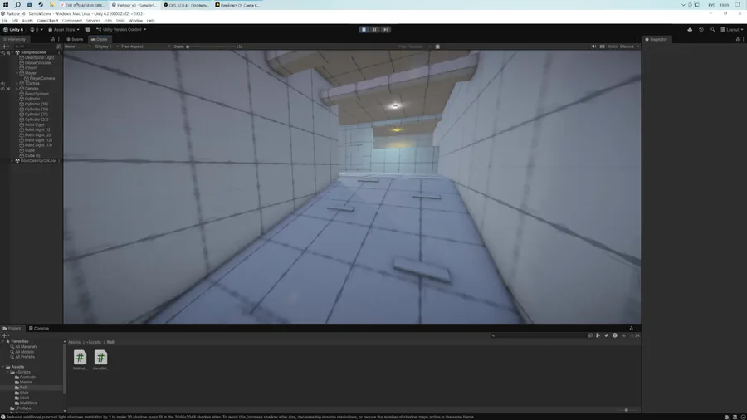Open the Asset Store dropdown
This screenshot has height=420, width=747.
pos(64,30)
